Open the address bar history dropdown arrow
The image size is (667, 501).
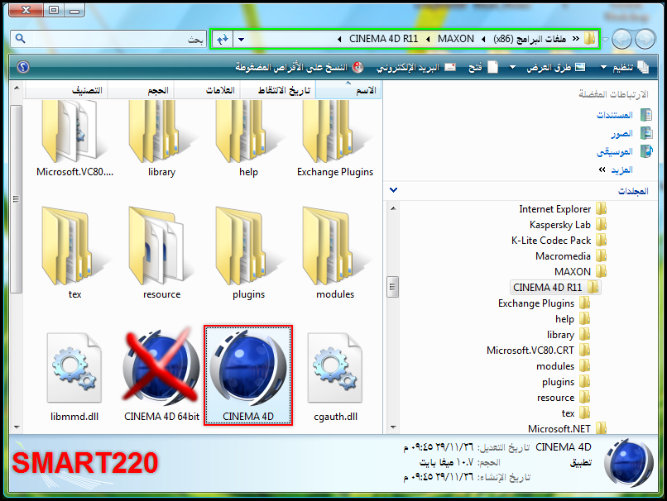(x=241, y=40)
